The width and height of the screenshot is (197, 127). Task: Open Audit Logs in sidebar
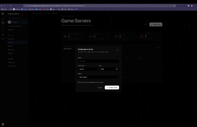(x=17, y=62)
